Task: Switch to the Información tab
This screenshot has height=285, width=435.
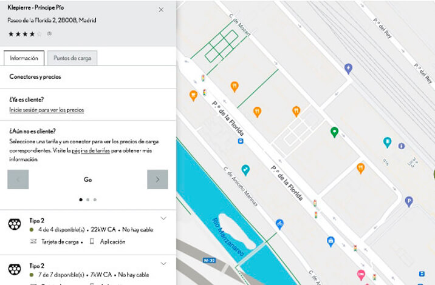Action: tap(24, 58)
